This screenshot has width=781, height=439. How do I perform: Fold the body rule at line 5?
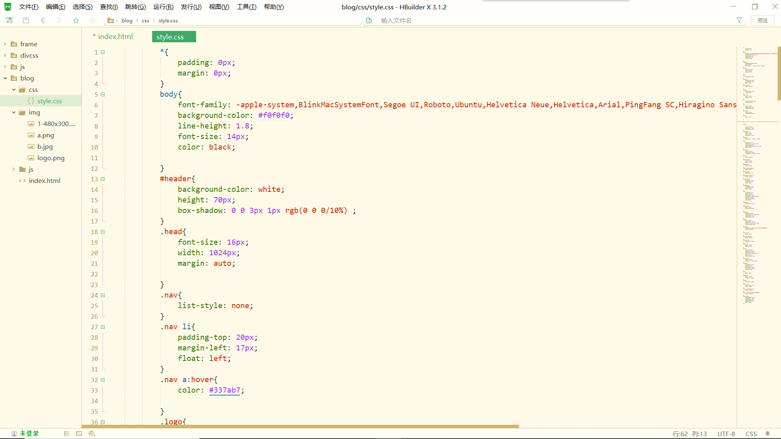(103, 94)
